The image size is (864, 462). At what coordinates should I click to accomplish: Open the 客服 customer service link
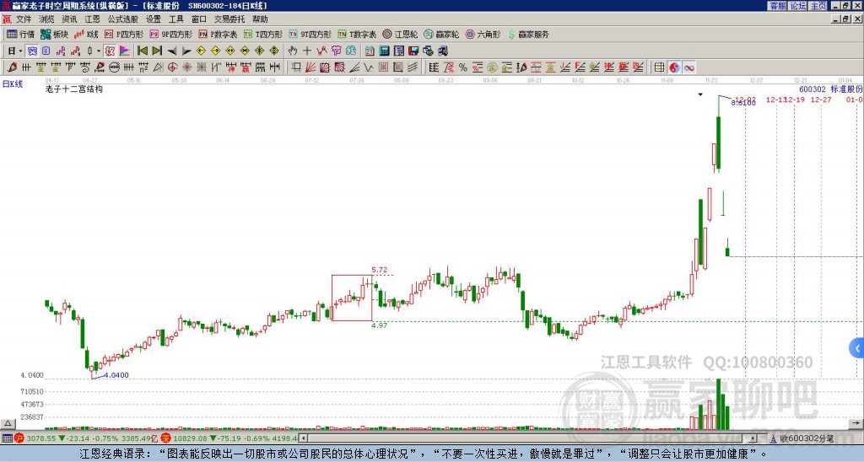(778, 6)
